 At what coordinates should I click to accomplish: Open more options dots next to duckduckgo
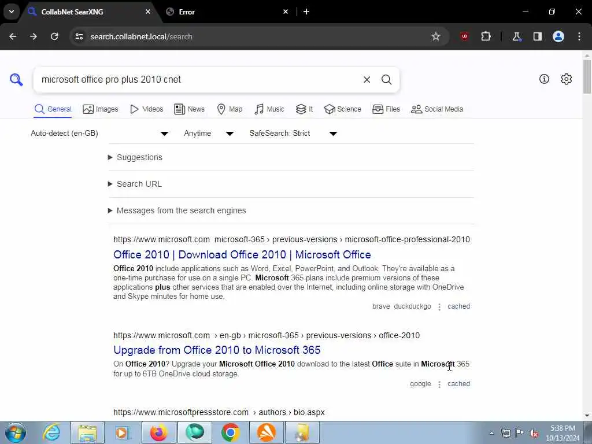pyautogui.click(x=439, y=307)
